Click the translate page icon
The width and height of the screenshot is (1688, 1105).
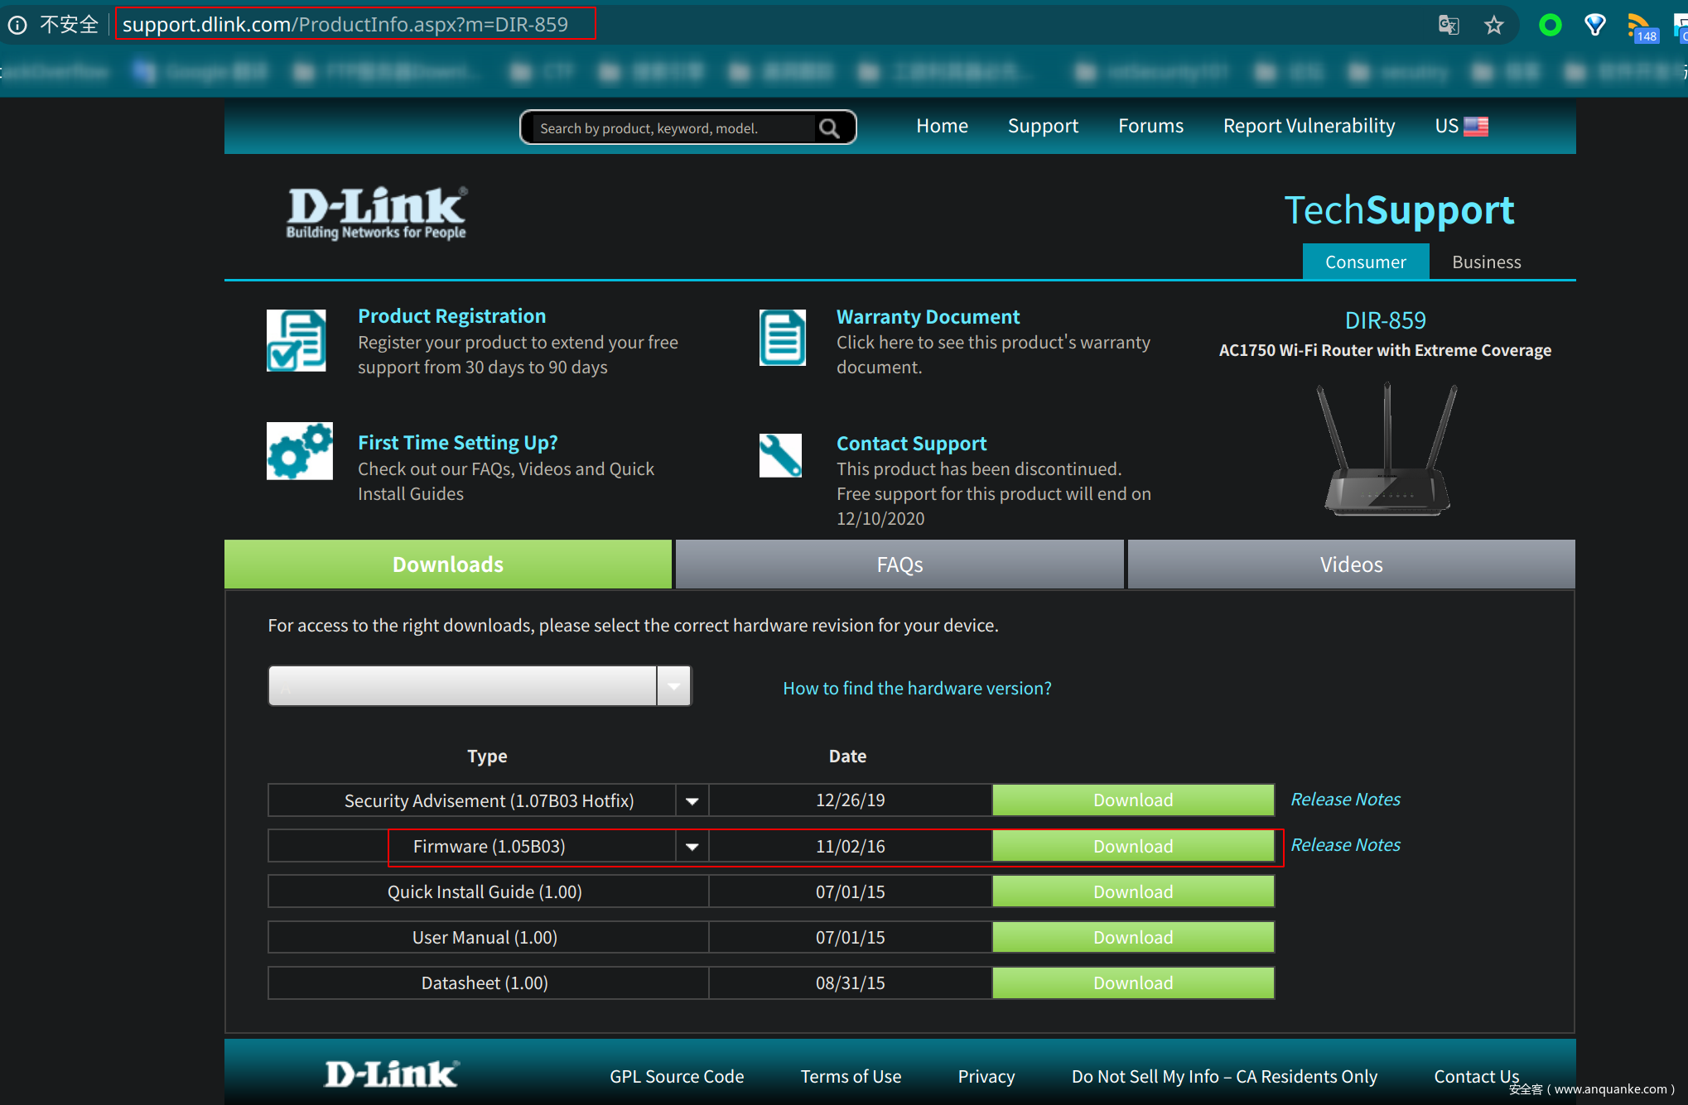coord(1448,25)
